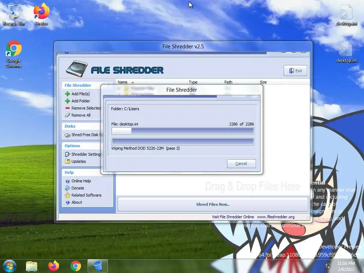
Task: Click the Shredder Settings icon
Action: tap(68, 154)
